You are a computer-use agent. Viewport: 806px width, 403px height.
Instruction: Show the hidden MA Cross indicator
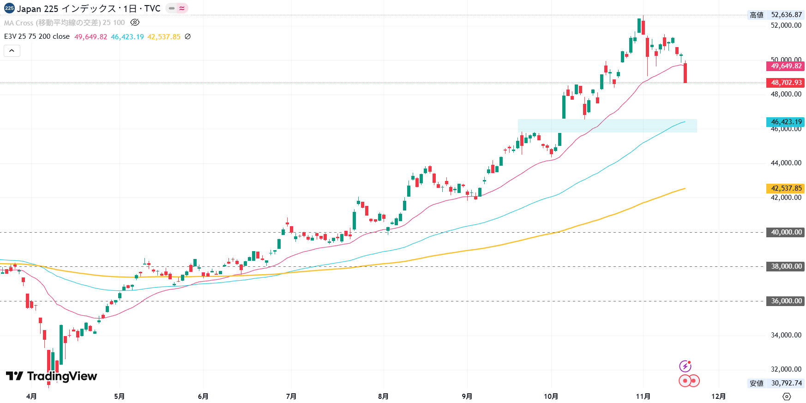pyautogui.click(x=135, y=22)
